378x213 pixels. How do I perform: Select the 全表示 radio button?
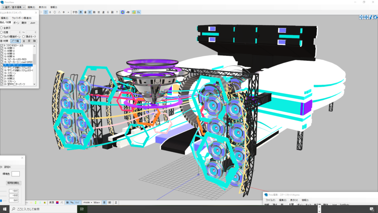[2, 28]
